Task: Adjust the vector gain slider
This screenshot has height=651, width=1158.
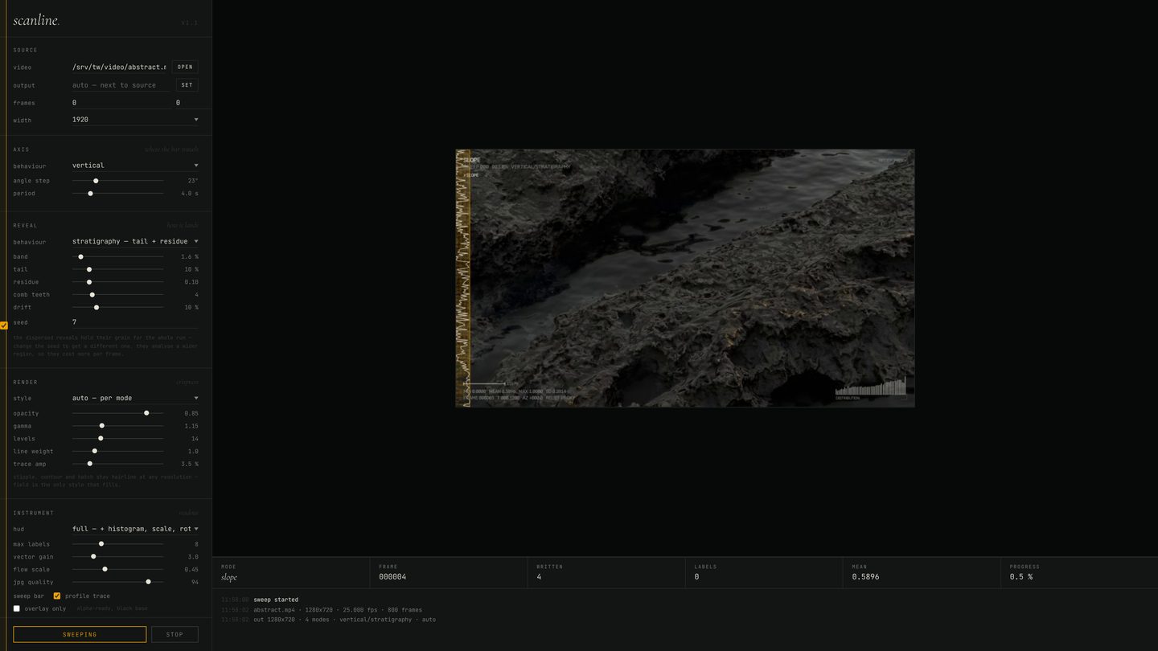Action: point(117,556)
